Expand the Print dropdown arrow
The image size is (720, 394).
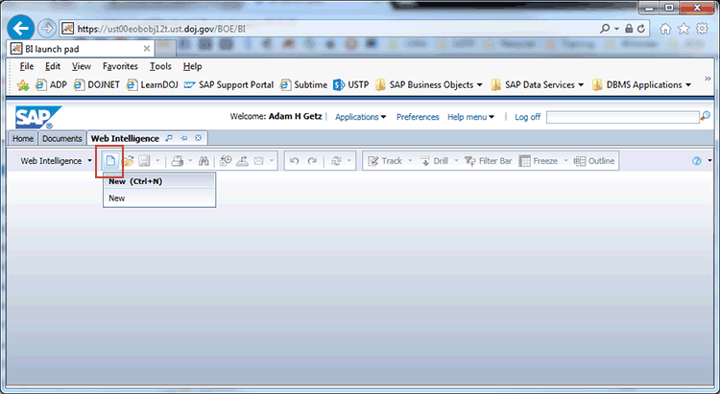pos(191,161)
